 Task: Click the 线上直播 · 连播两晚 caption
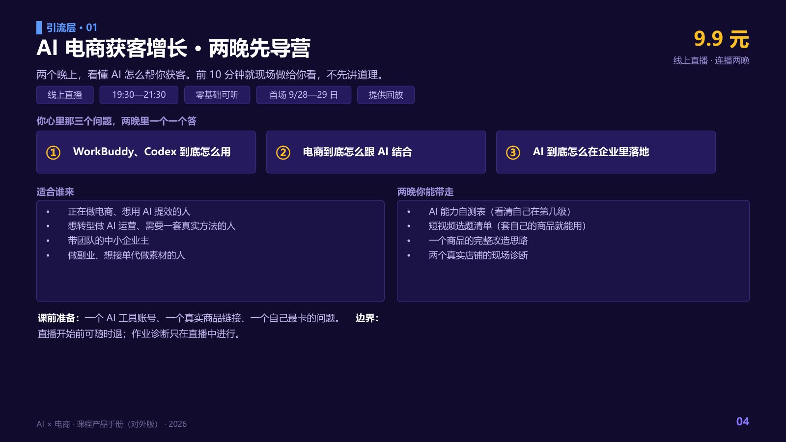pos(711,60)
